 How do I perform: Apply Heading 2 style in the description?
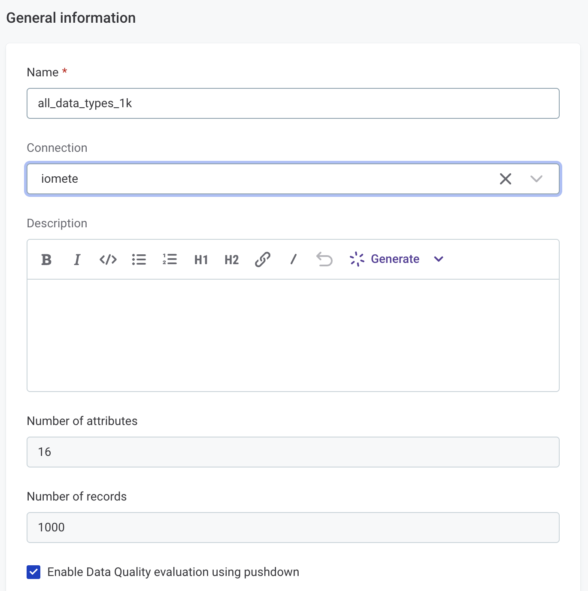[x=231, y=259]
